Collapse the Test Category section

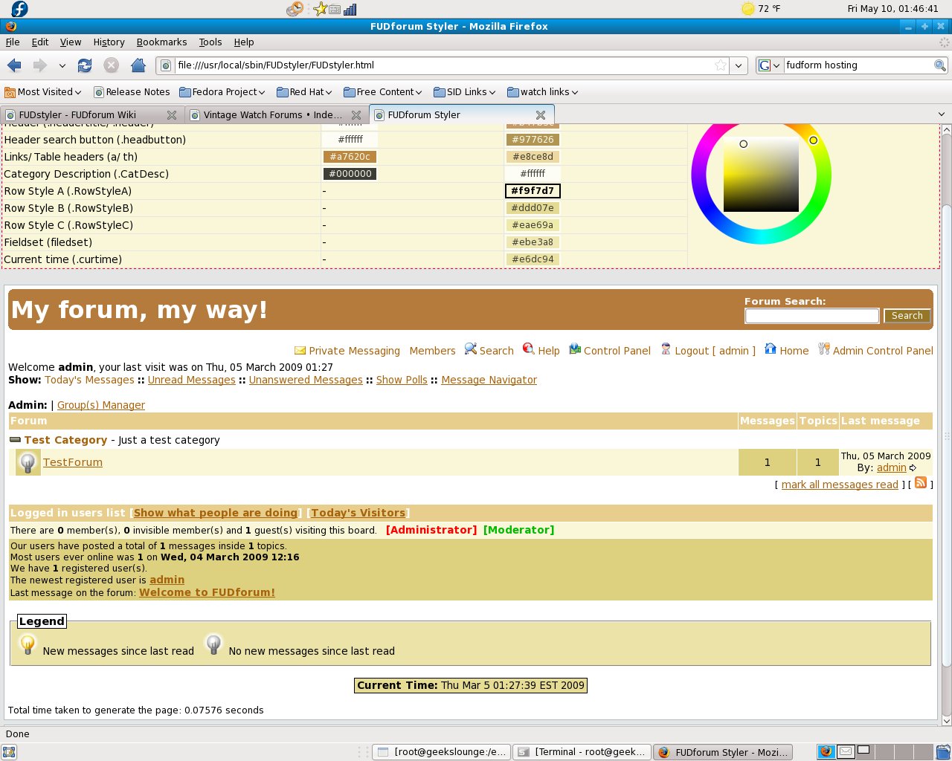coord(15,440)
